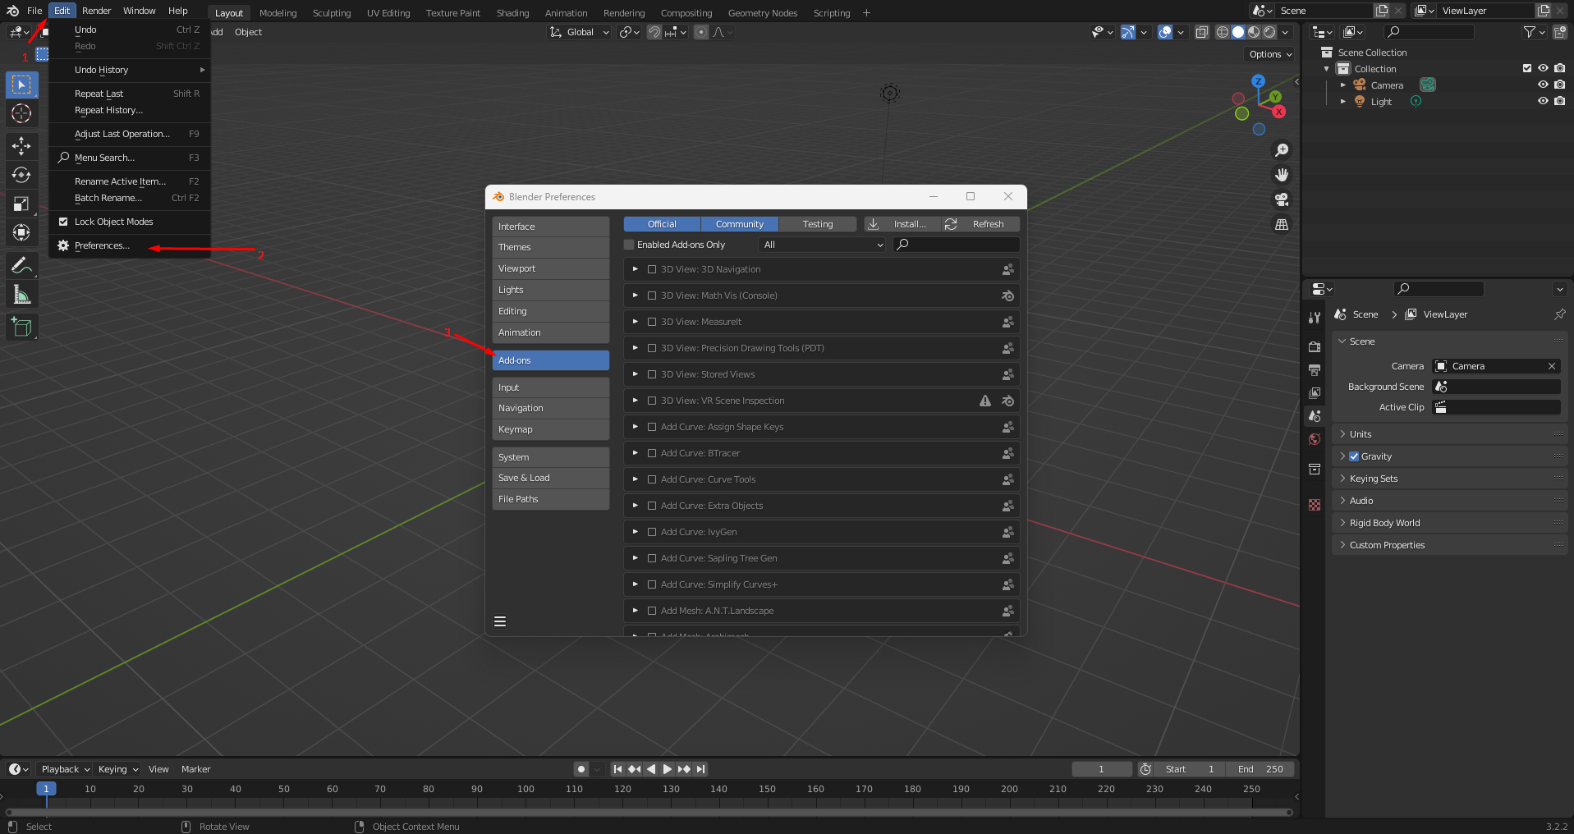Enable the 3D View: MeasureIt add-on

[x=652, y=322]
